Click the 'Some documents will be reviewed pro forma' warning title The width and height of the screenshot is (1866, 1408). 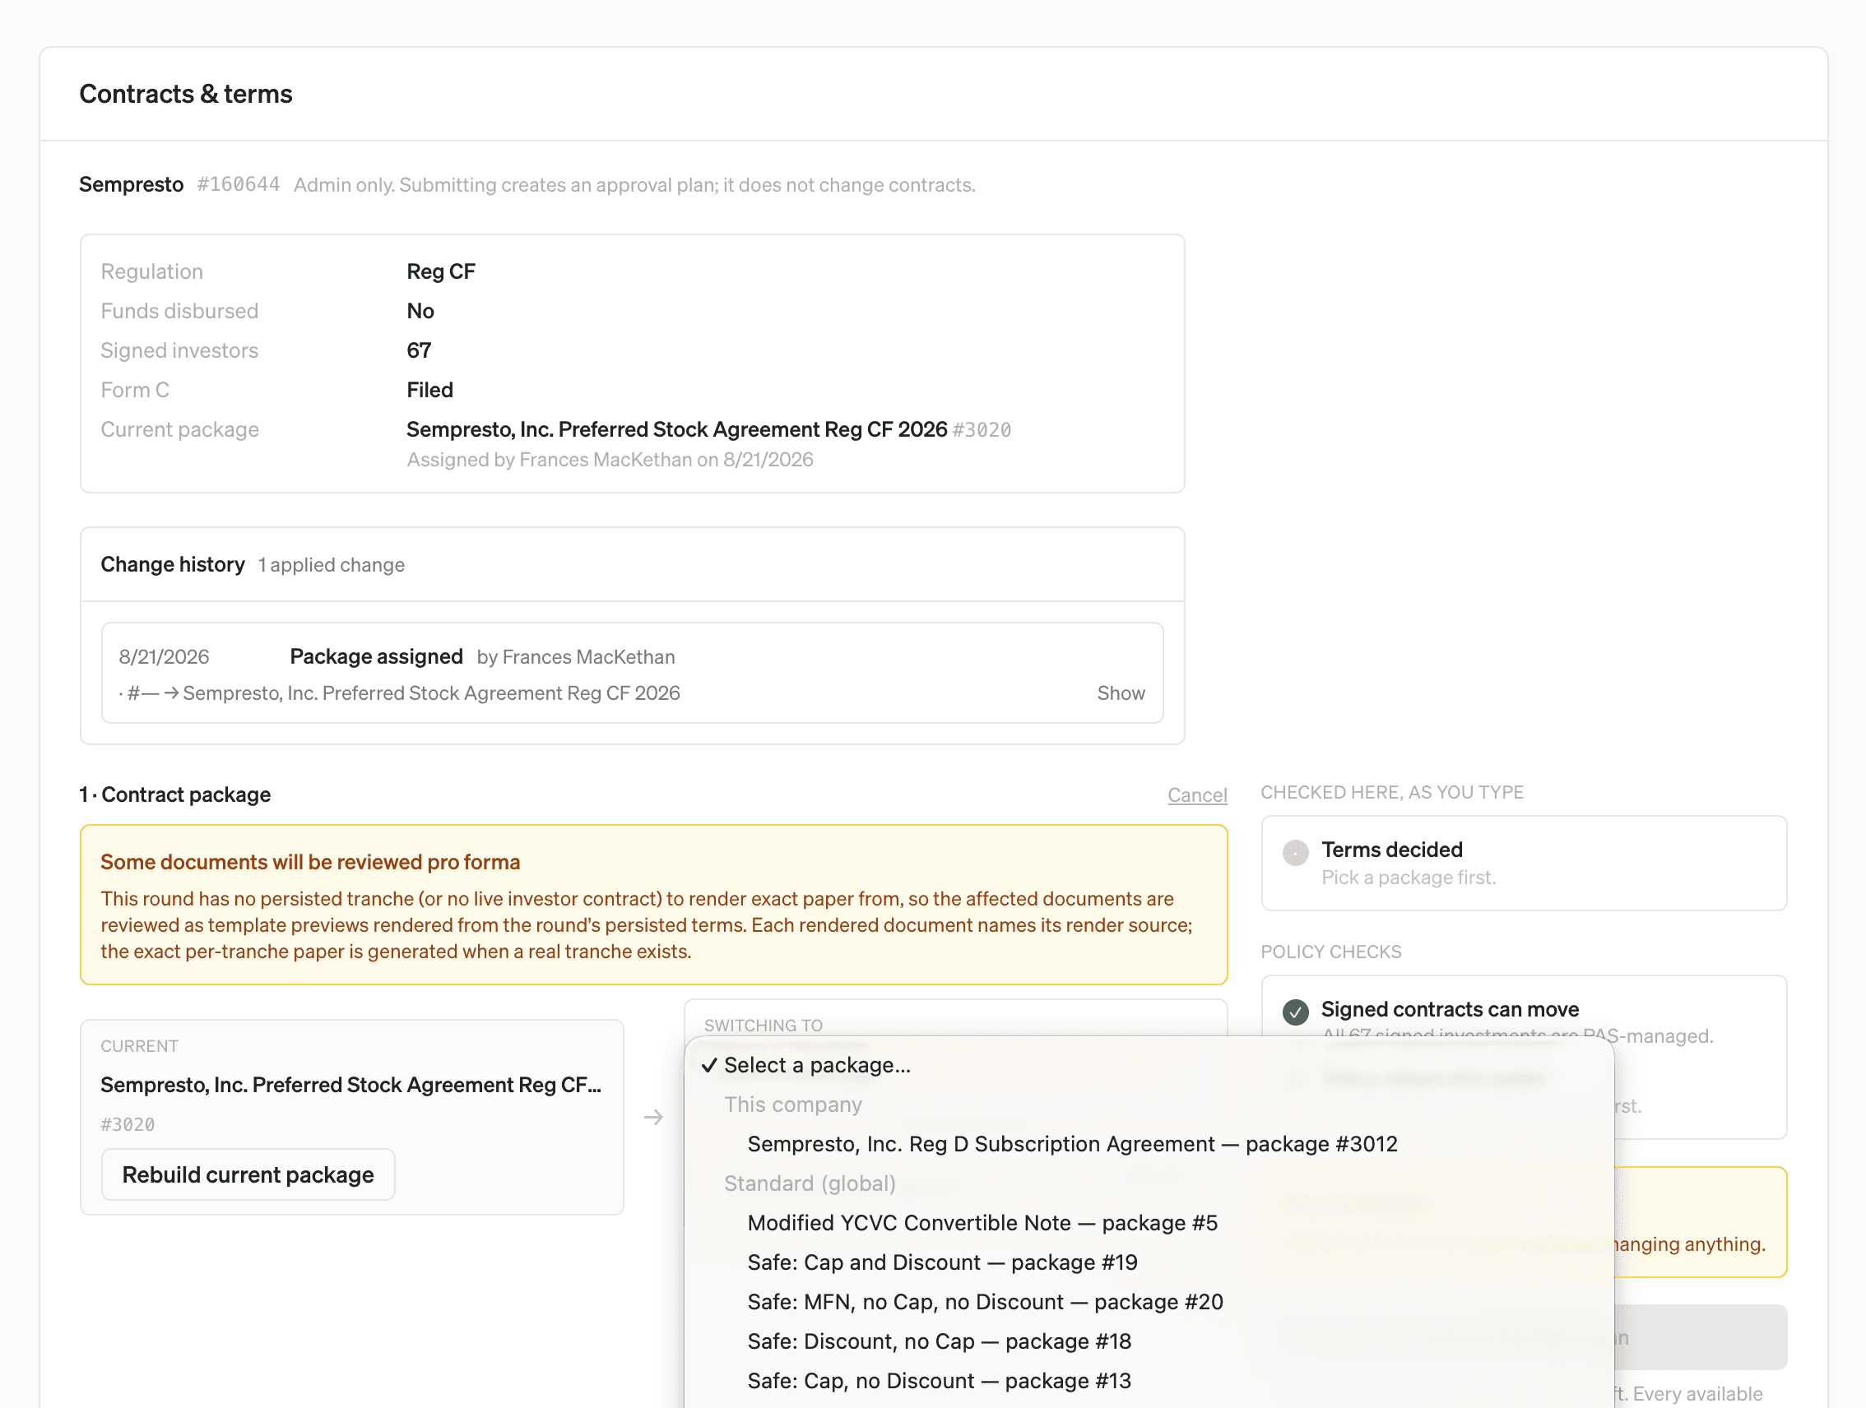309,862
